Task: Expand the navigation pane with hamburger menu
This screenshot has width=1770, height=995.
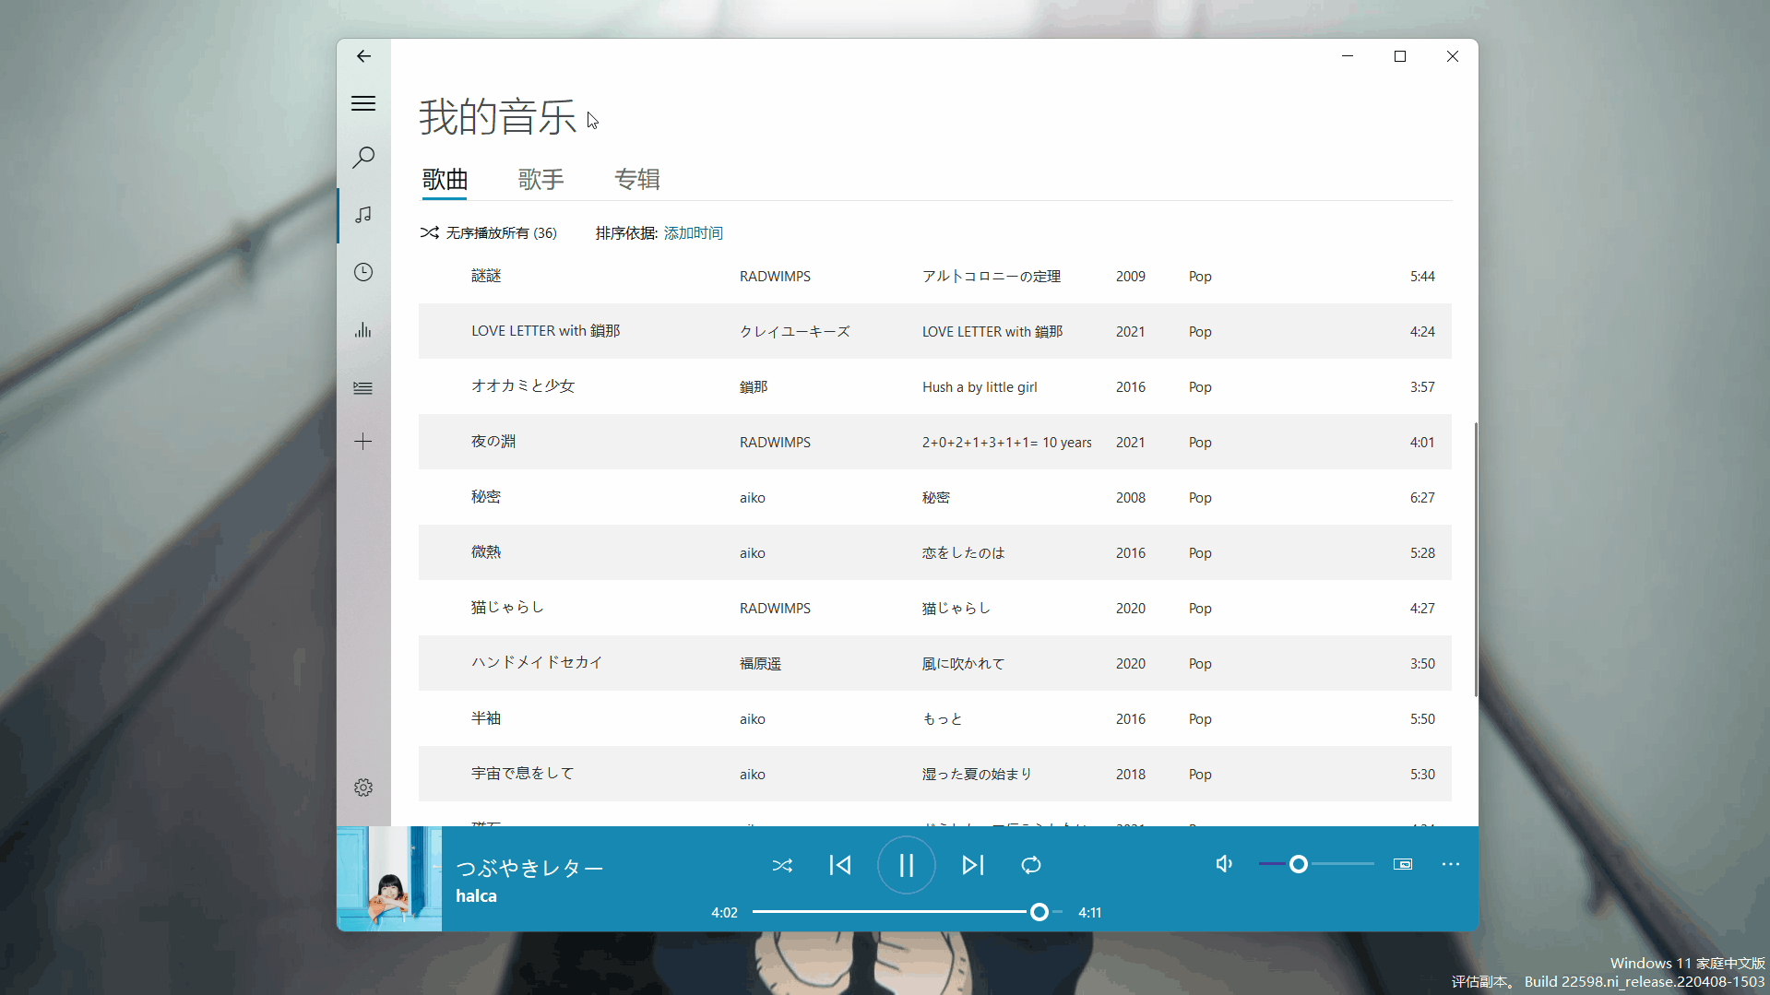Action: (362, 102)
